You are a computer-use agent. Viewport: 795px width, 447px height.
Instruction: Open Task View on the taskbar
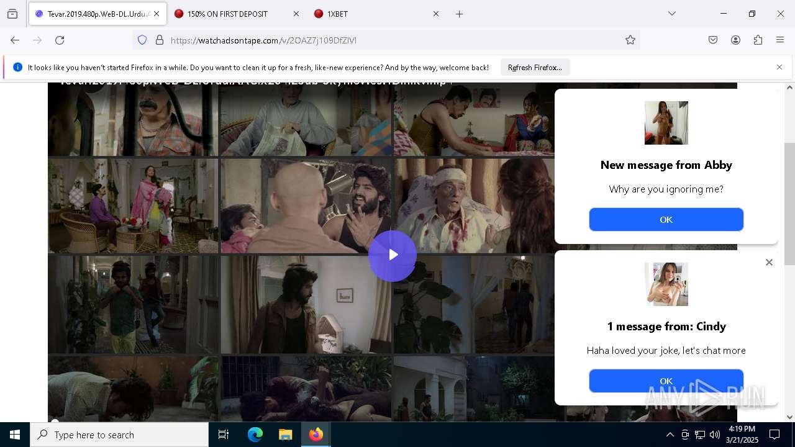tap(224, 435)
